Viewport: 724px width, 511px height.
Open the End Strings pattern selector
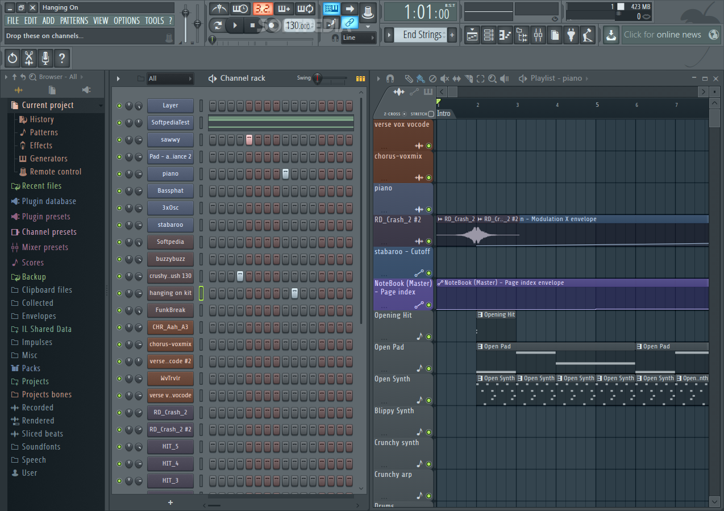pyautogui.click(x=421, y=34)
